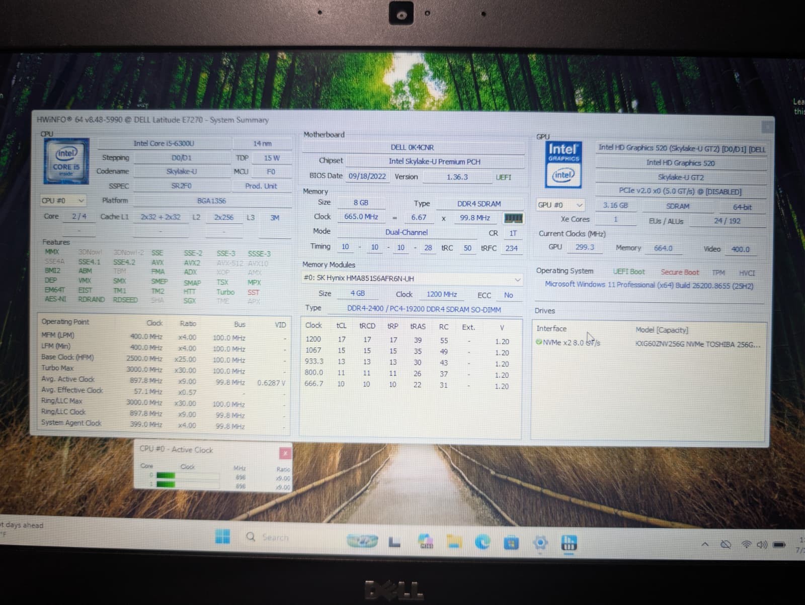Click the Intel Graphics GPU logo

pos(563,164)
